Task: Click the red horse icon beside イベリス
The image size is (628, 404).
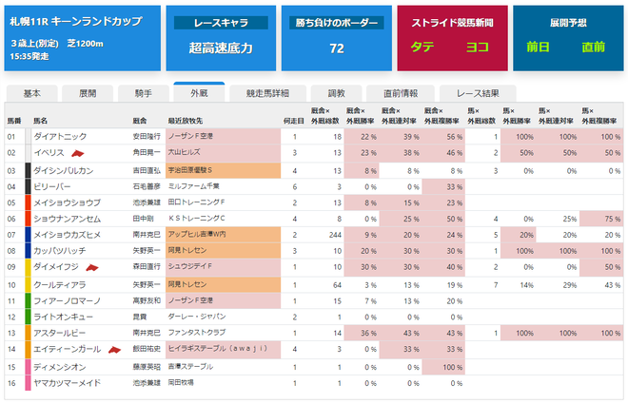Action: pos(78,153)
